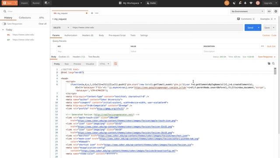Send the request
Viewport: 280px width, 158px height.
coord(250,28)
